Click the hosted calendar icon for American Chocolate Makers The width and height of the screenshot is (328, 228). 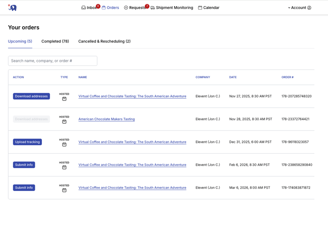[x=64, y=121]
